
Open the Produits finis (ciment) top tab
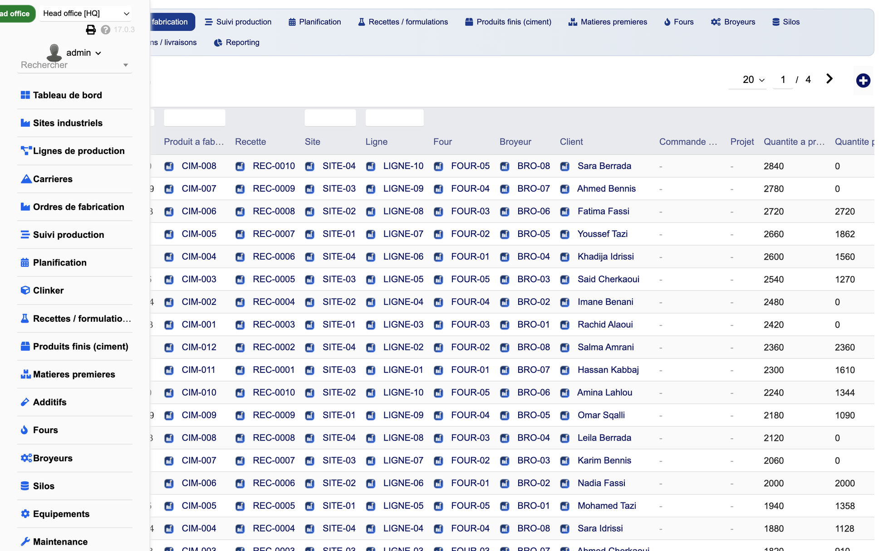coord(508,22)
